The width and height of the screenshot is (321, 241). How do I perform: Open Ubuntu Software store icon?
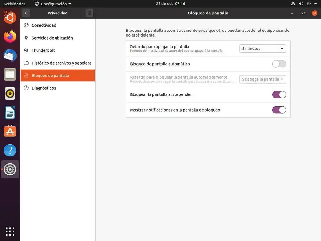(10, 131)
